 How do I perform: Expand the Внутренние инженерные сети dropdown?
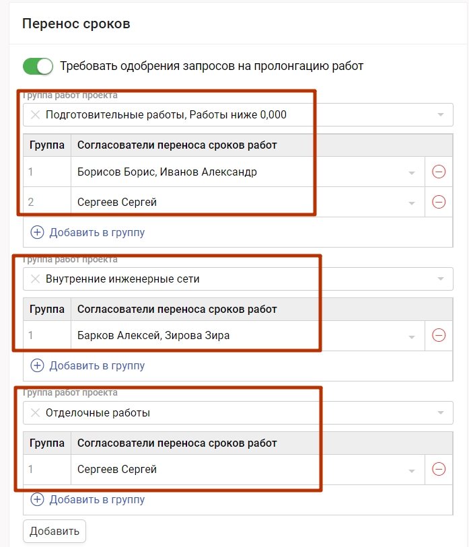441,279
